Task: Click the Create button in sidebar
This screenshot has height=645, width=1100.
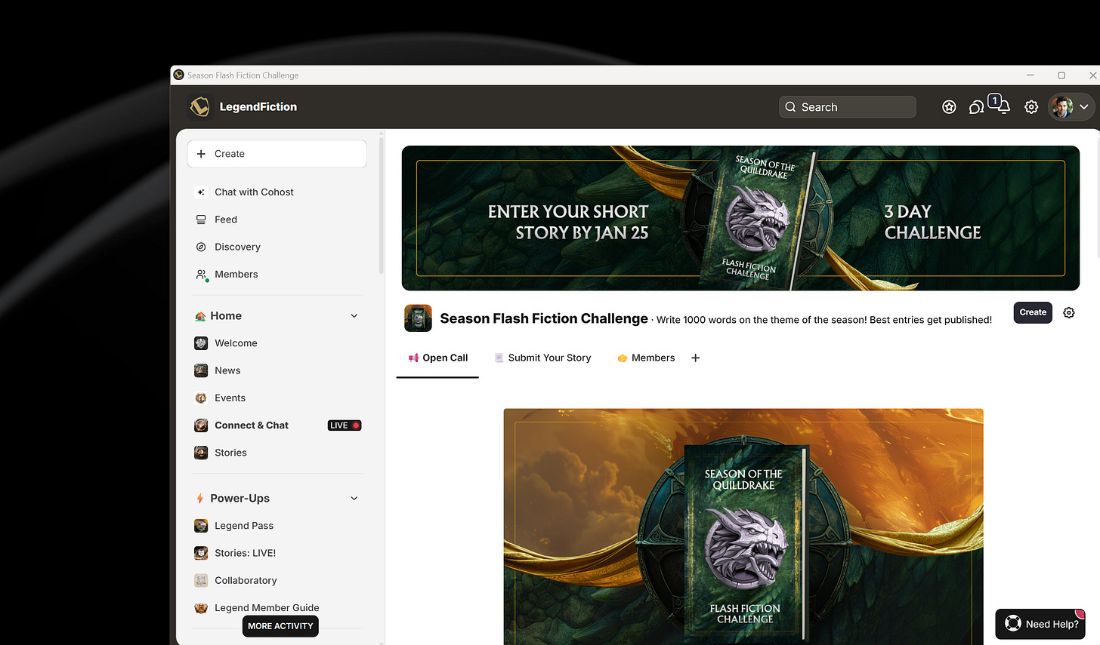Action: (x=277, y=154)
